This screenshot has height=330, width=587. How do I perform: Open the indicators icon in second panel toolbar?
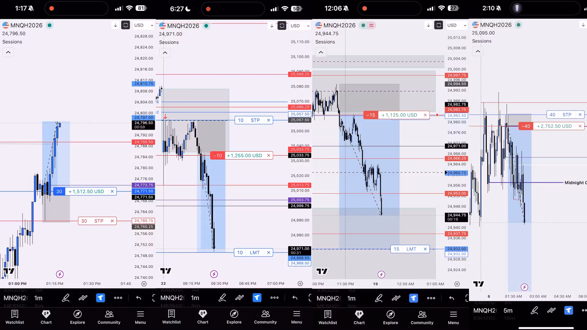tap(240, 298)
